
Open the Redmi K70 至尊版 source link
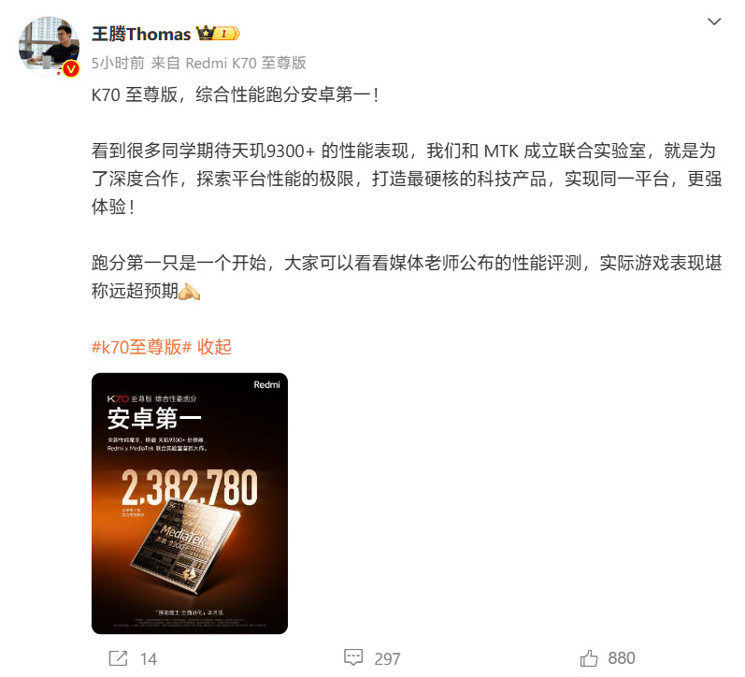click(246, 63)
